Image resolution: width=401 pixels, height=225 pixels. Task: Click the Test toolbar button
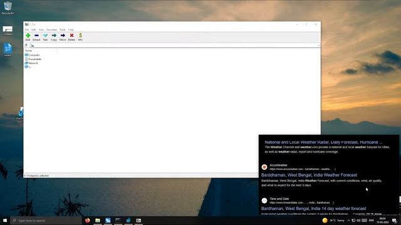pyautogui.click(x=45, y=37)
